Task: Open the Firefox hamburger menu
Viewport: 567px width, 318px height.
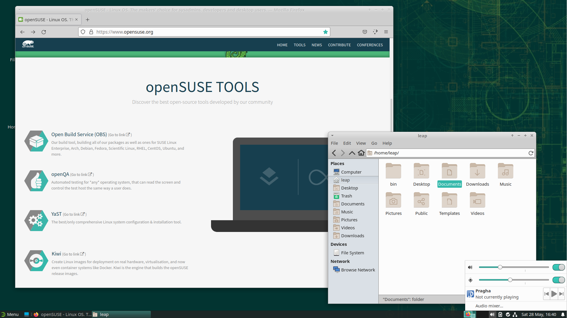Action: click(x=386, y=32)
